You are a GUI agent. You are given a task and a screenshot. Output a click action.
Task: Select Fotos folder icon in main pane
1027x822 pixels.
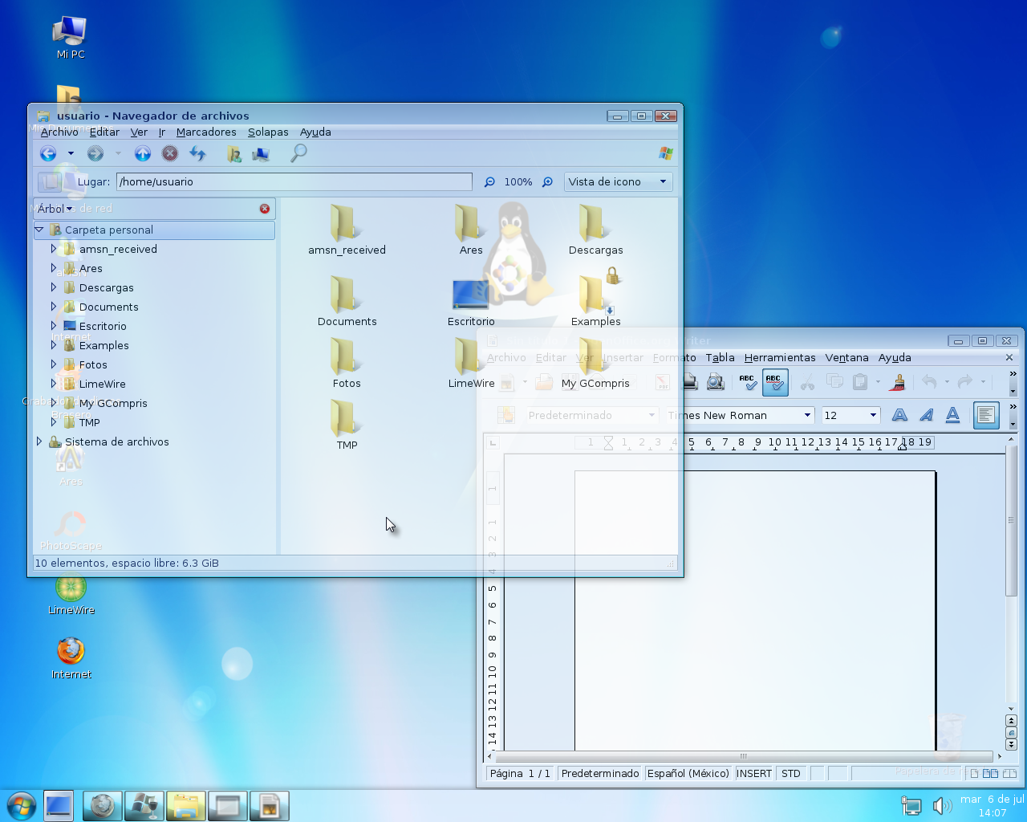347,356
